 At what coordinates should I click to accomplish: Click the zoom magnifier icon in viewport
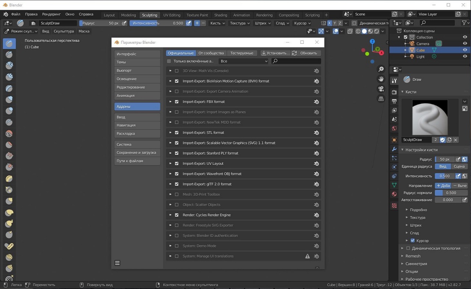point(381,69)
